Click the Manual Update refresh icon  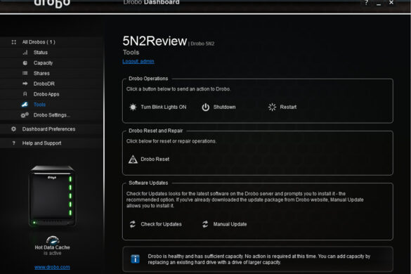(205, 224)
